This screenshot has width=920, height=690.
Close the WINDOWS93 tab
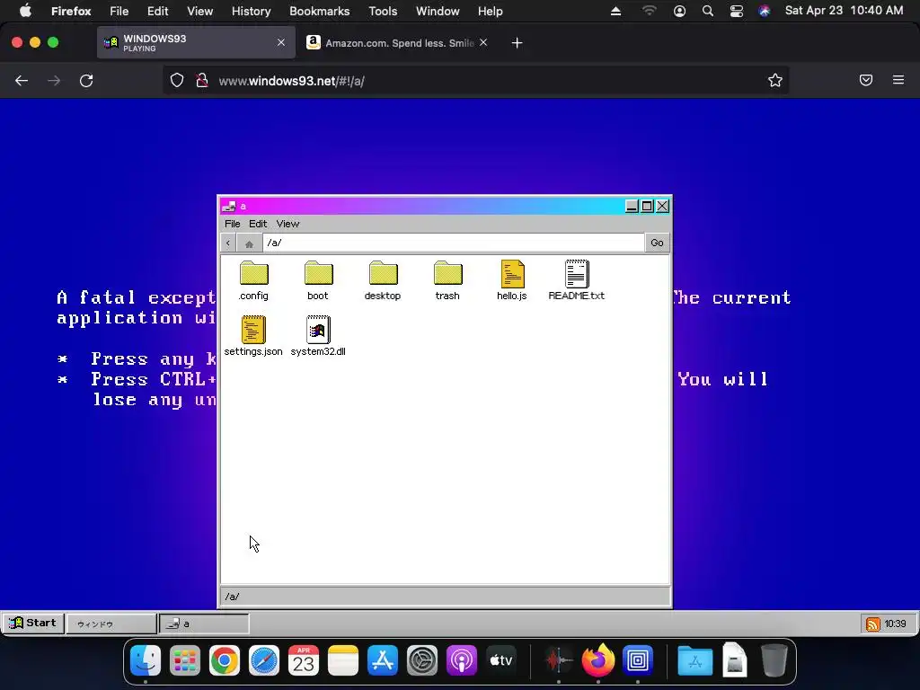click(281, 42)
